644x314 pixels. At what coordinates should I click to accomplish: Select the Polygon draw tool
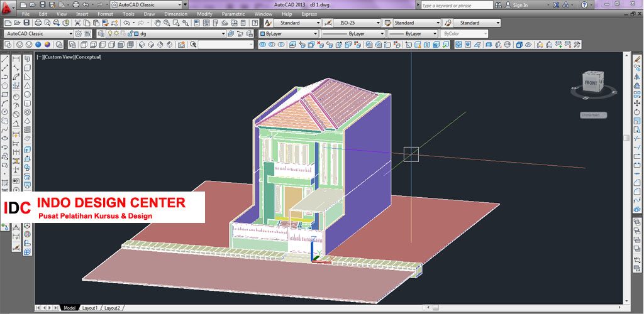[5, 85]
